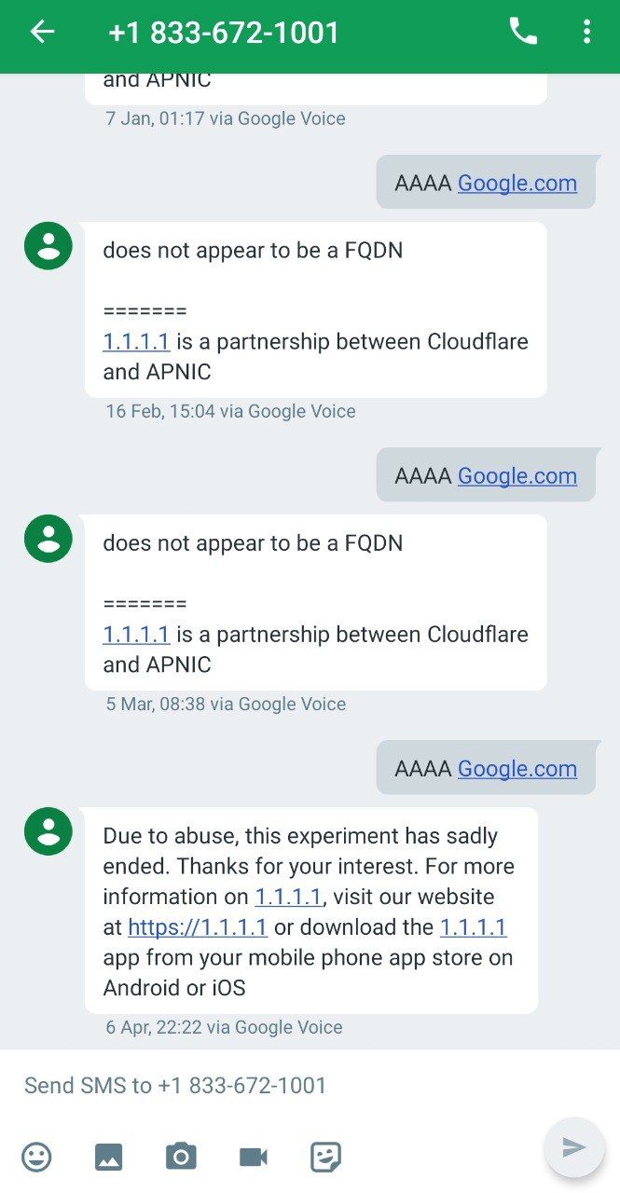The height and width of the screenshot is (1193, 620).
Task: Call +1 833-672-1001 with phone icon
Action: (523, 33)
